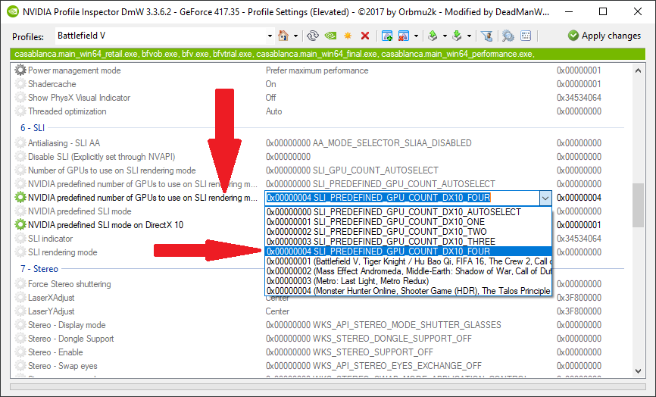
Task: Scan for modified profiles (magnifier gear icon)
Action: 508,36
